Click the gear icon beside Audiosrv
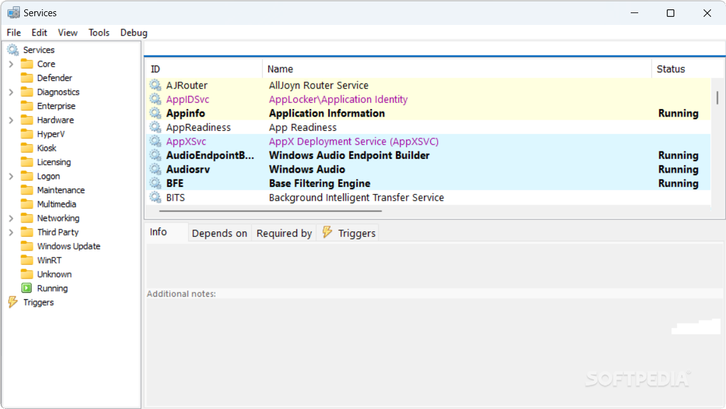726x409 pixels. coord(155,169)
